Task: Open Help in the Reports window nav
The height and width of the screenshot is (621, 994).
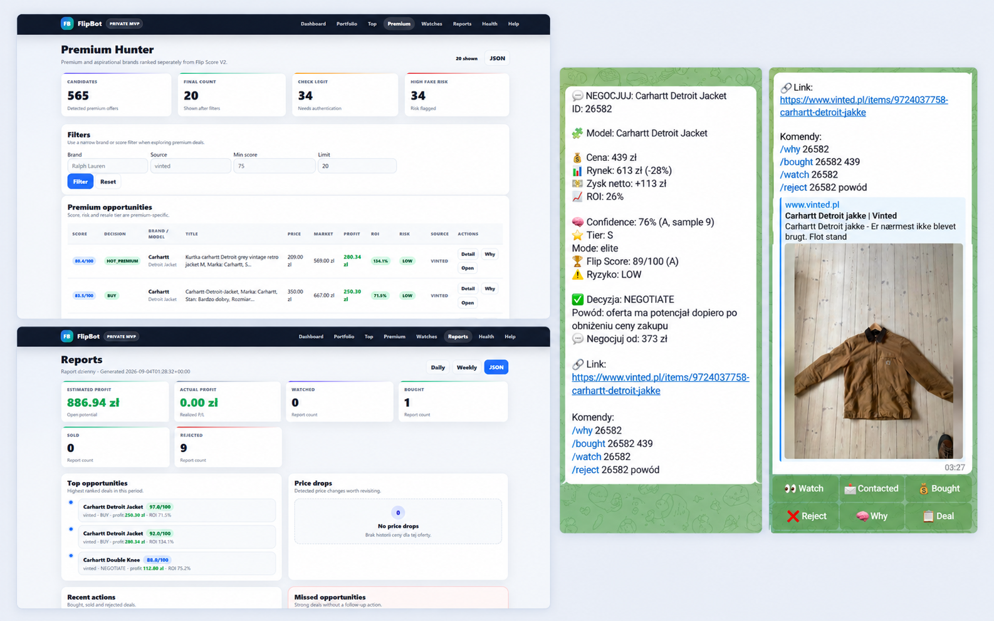Action: [x=510, y=336]
